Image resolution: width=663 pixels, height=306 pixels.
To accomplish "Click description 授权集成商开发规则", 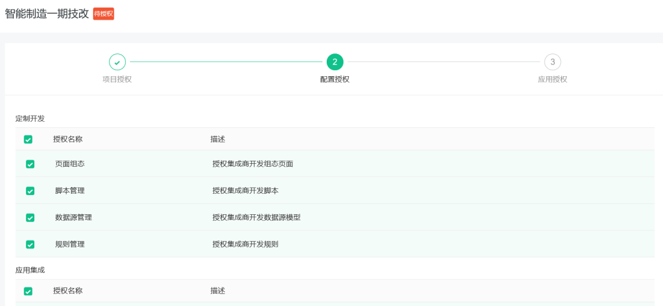I will pos(245,244).
